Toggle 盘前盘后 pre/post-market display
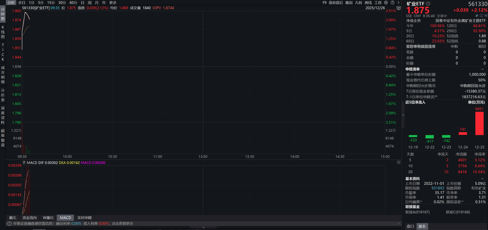 coord(335,2)
